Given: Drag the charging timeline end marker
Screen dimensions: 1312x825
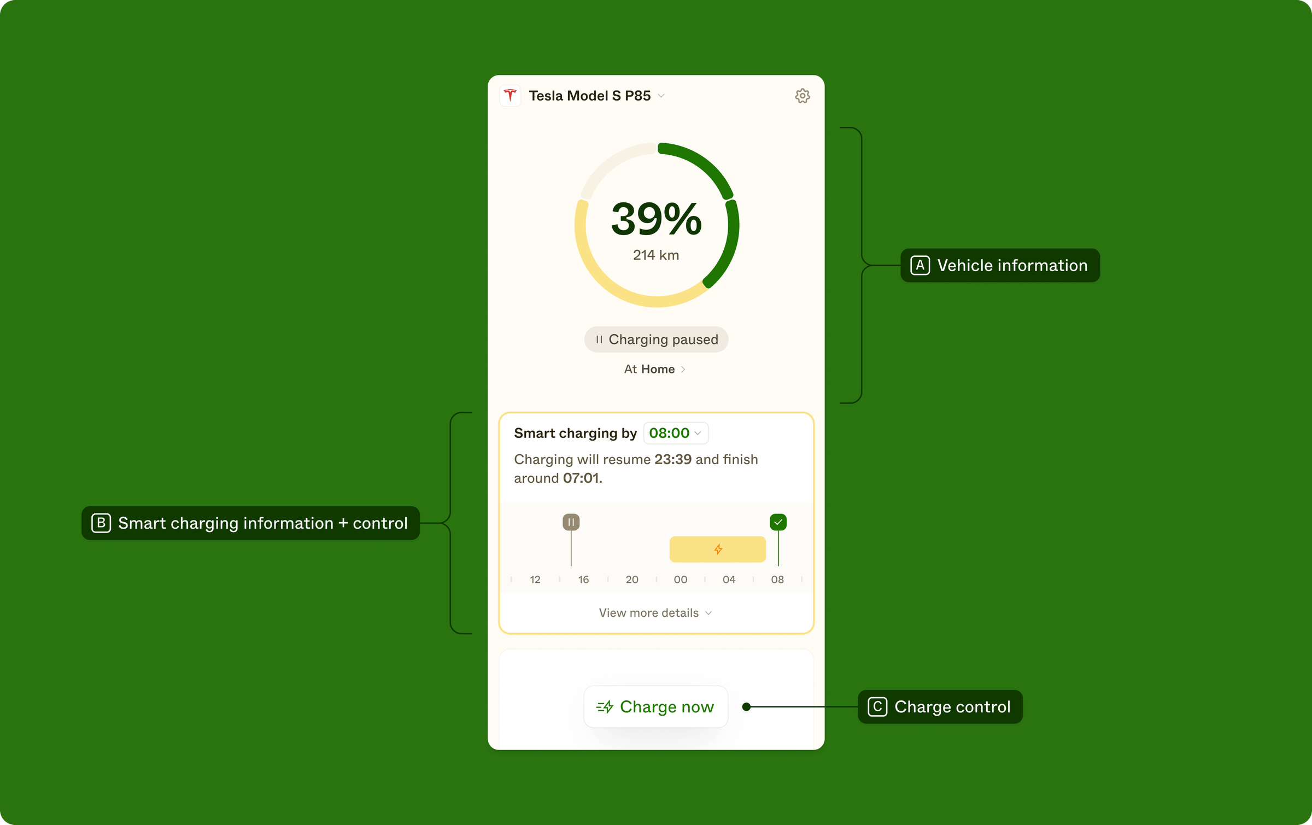Looking at the screenshot, I should 778,522.
